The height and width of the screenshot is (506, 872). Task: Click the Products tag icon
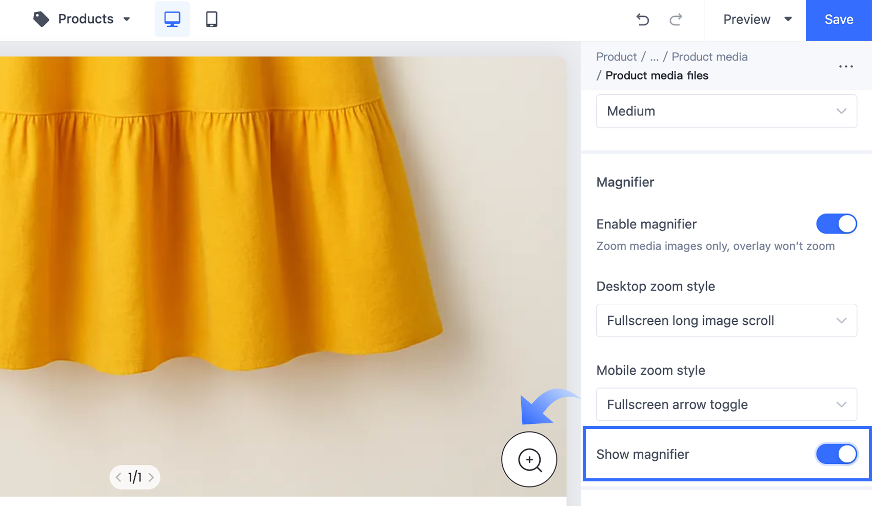click(x=40, y=18)
